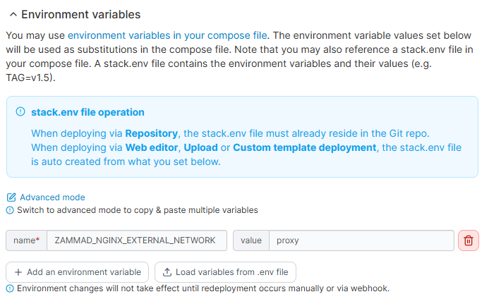Screen dimensions: 489x299
Task: Collapse the Environment variables section chevron
Action: pyautogui.click(x=13, y=14)
